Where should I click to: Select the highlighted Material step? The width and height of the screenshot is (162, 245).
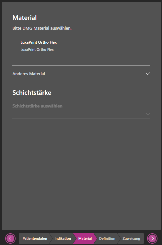pyautogui.click(x=85, y=238)
